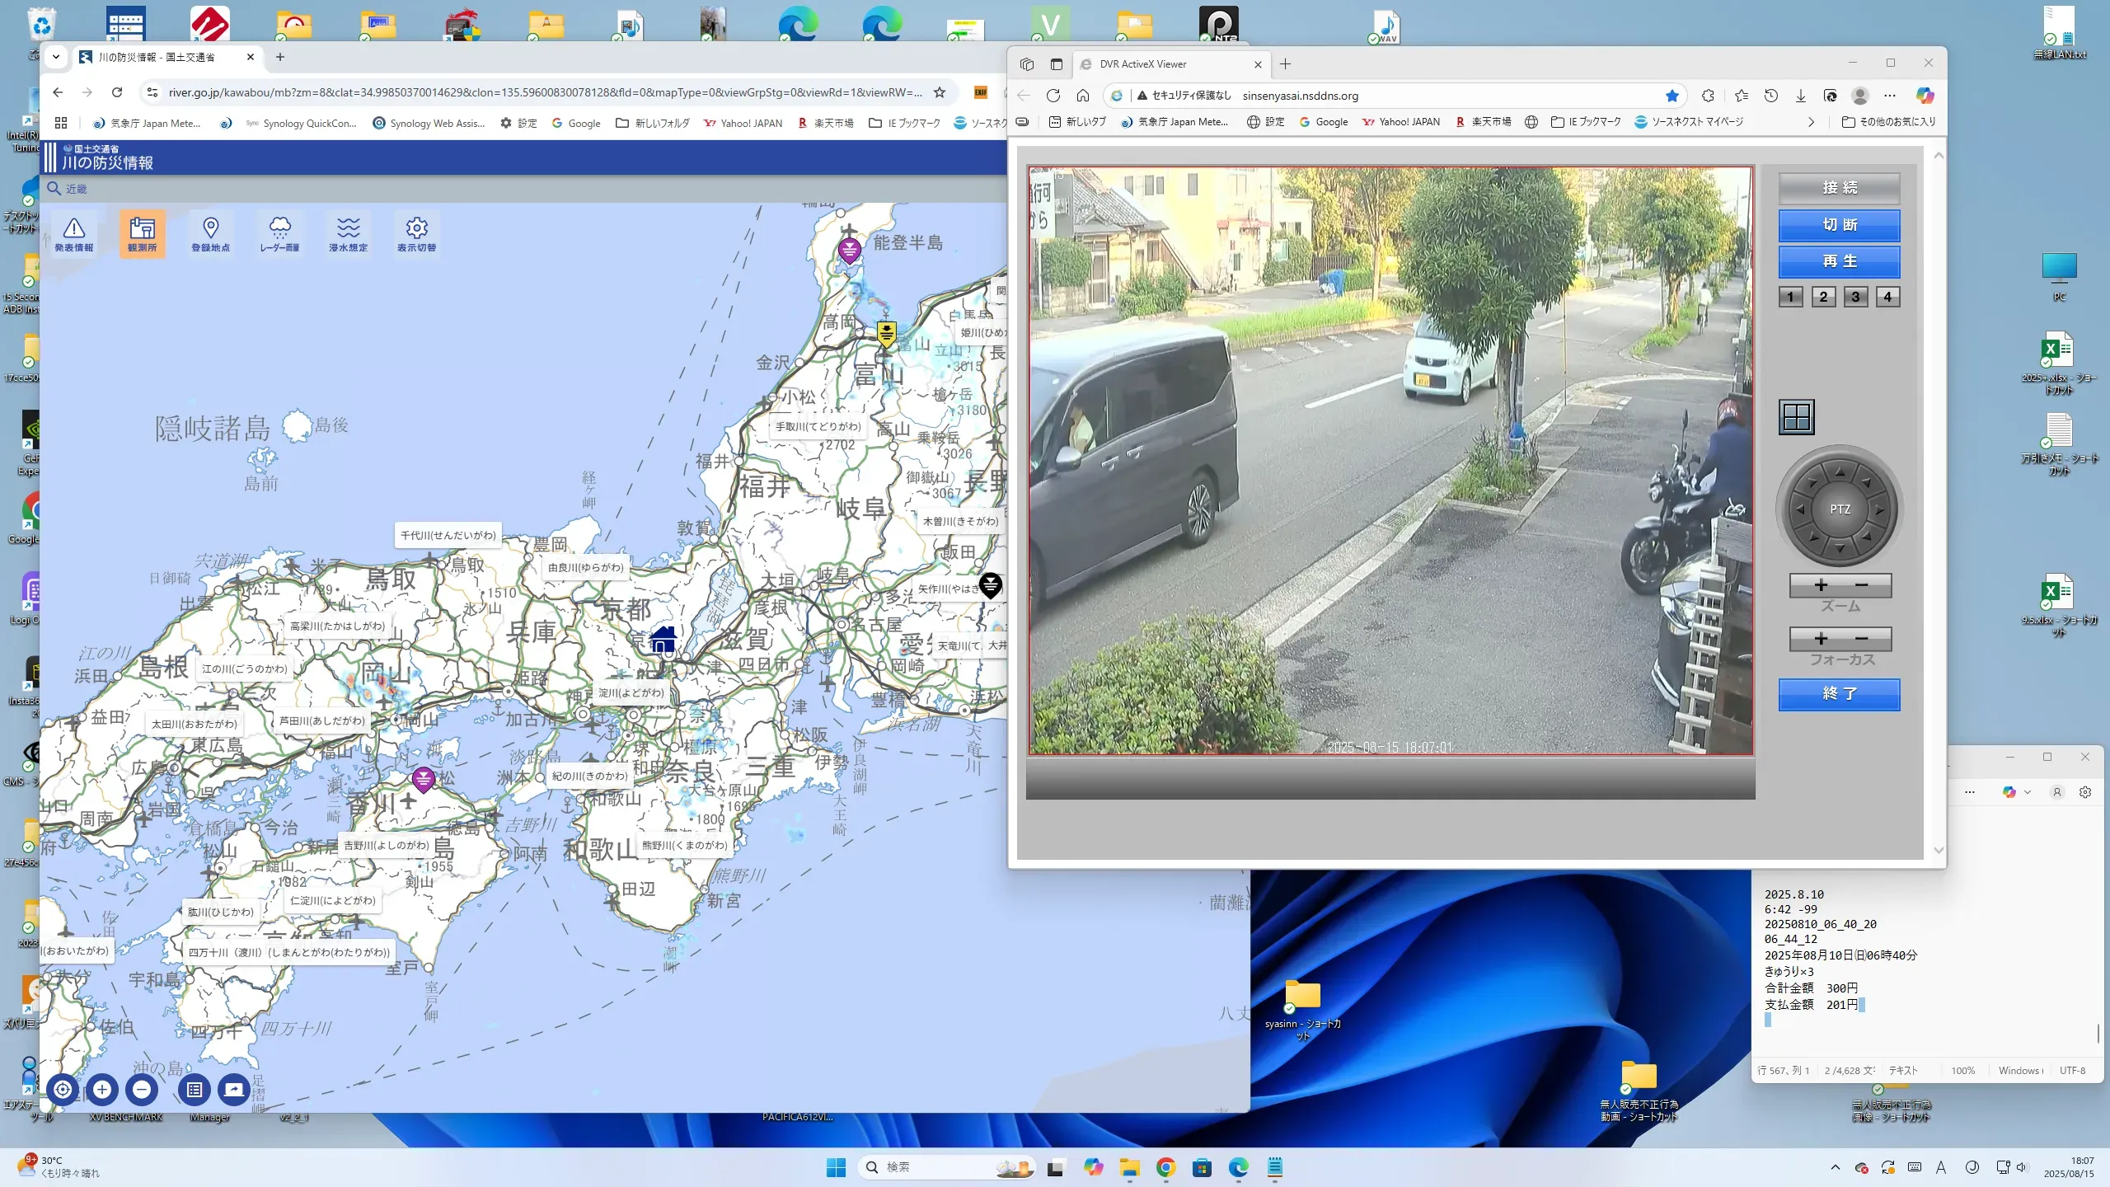Viewport: 2110px width, 1187px height.
Task: Expand Edge bookmarks overflow chevron
Action: tap(1811, 122)
